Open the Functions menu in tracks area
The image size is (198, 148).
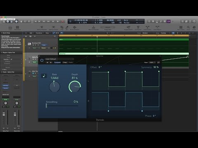coord(40,33)
